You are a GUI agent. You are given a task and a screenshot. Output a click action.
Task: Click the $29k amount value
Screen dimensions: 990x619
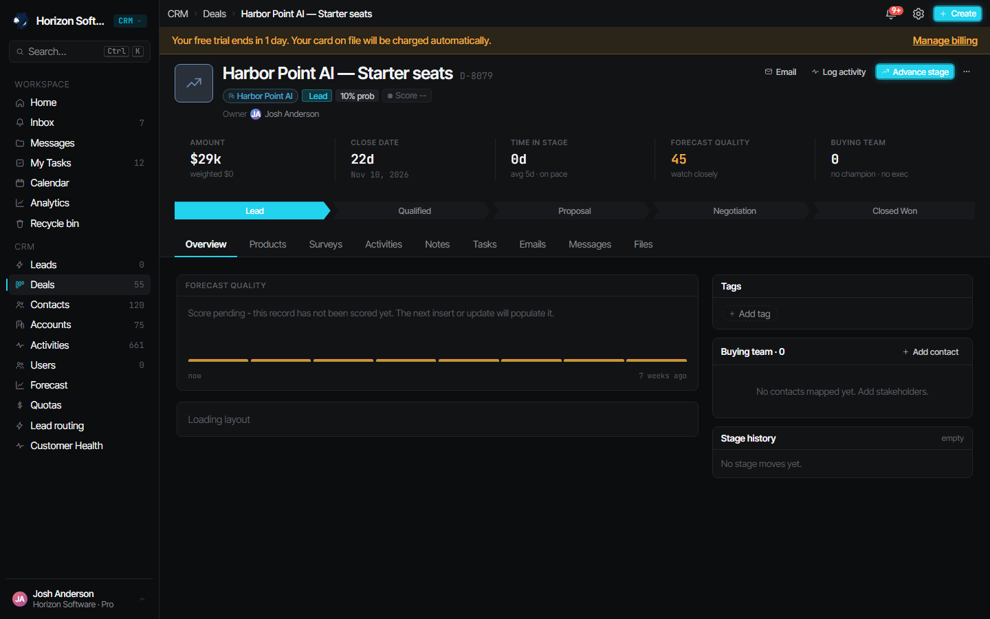[206, 159]
